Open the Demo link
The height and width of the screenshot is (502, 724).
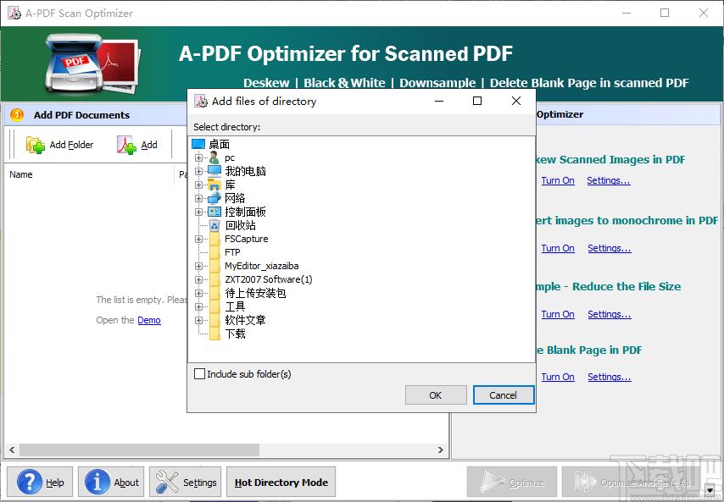click(x=149, y=320)
